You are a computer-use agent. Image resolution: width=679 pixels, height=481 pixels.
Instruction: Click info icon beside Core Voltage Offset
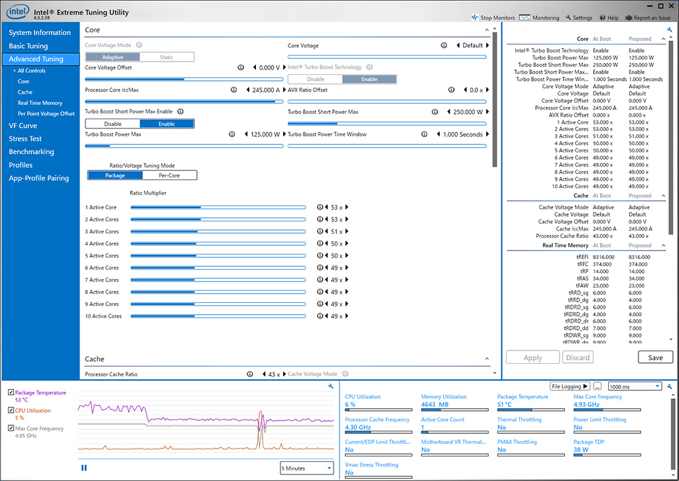coord(241,68)
